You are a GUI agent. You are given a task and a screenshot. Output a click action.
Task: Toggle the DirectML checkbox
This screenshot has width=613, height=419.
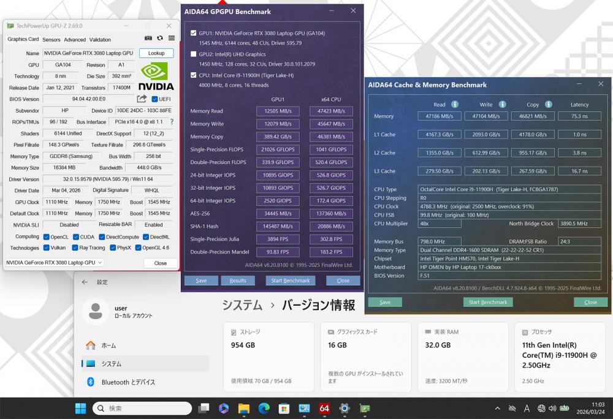(145, 237)
